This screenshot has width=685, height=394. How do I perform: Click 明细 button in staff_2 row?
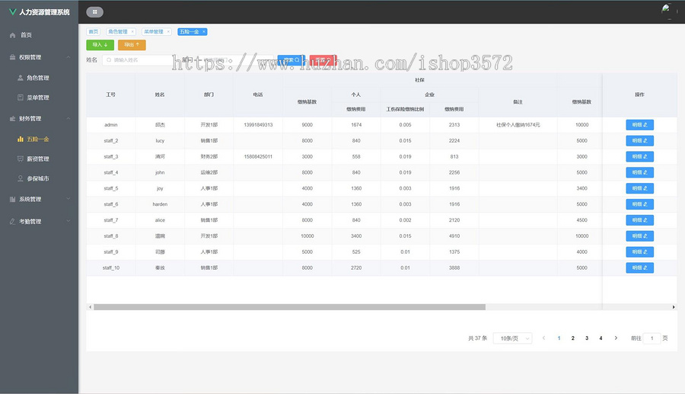[639, 140]
